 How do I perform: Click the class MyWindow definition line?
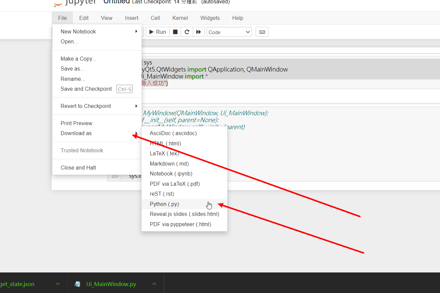(205, 113)
